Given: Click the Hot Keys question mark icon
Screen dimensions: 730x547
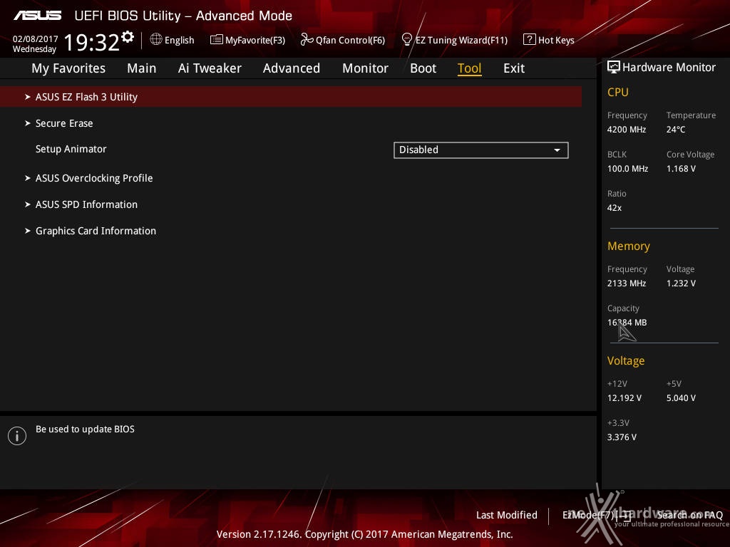Looking at the screenshot, I should click(530, 40).
